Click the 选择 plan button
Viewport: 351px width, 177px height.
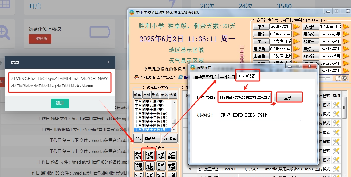pos(173,95)
